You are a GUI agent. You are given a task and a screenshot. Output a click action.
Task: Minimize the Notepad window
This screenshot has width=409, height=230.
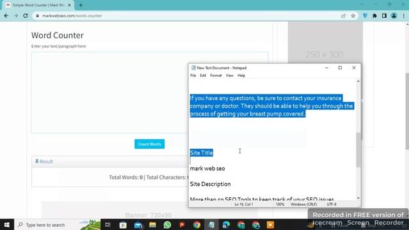[327, 68]
